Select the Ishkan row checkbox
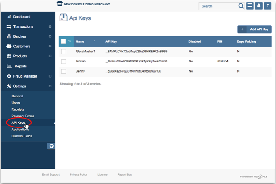The image size is (276, 184). click(64, 61)
